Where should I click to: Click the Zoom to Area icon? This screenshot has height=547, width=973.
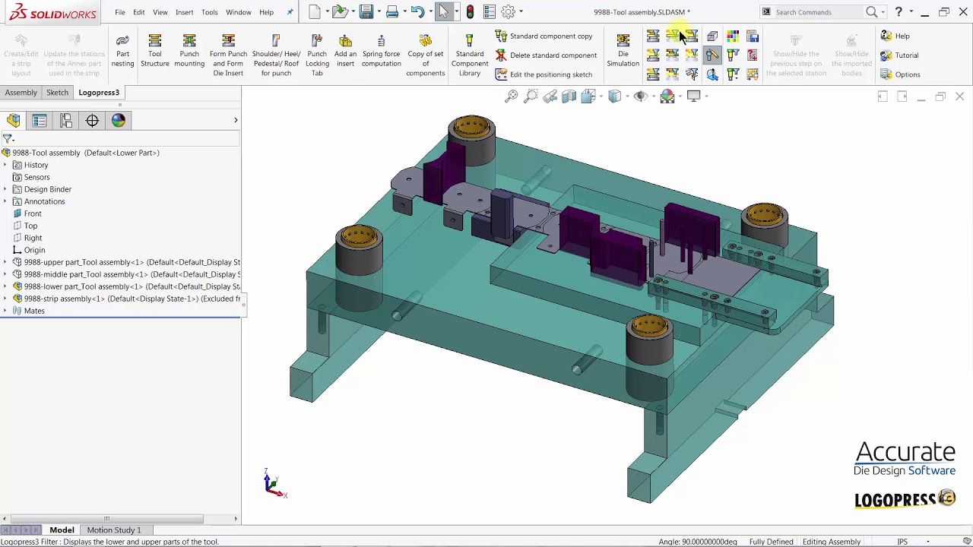[x=531, y=96]
